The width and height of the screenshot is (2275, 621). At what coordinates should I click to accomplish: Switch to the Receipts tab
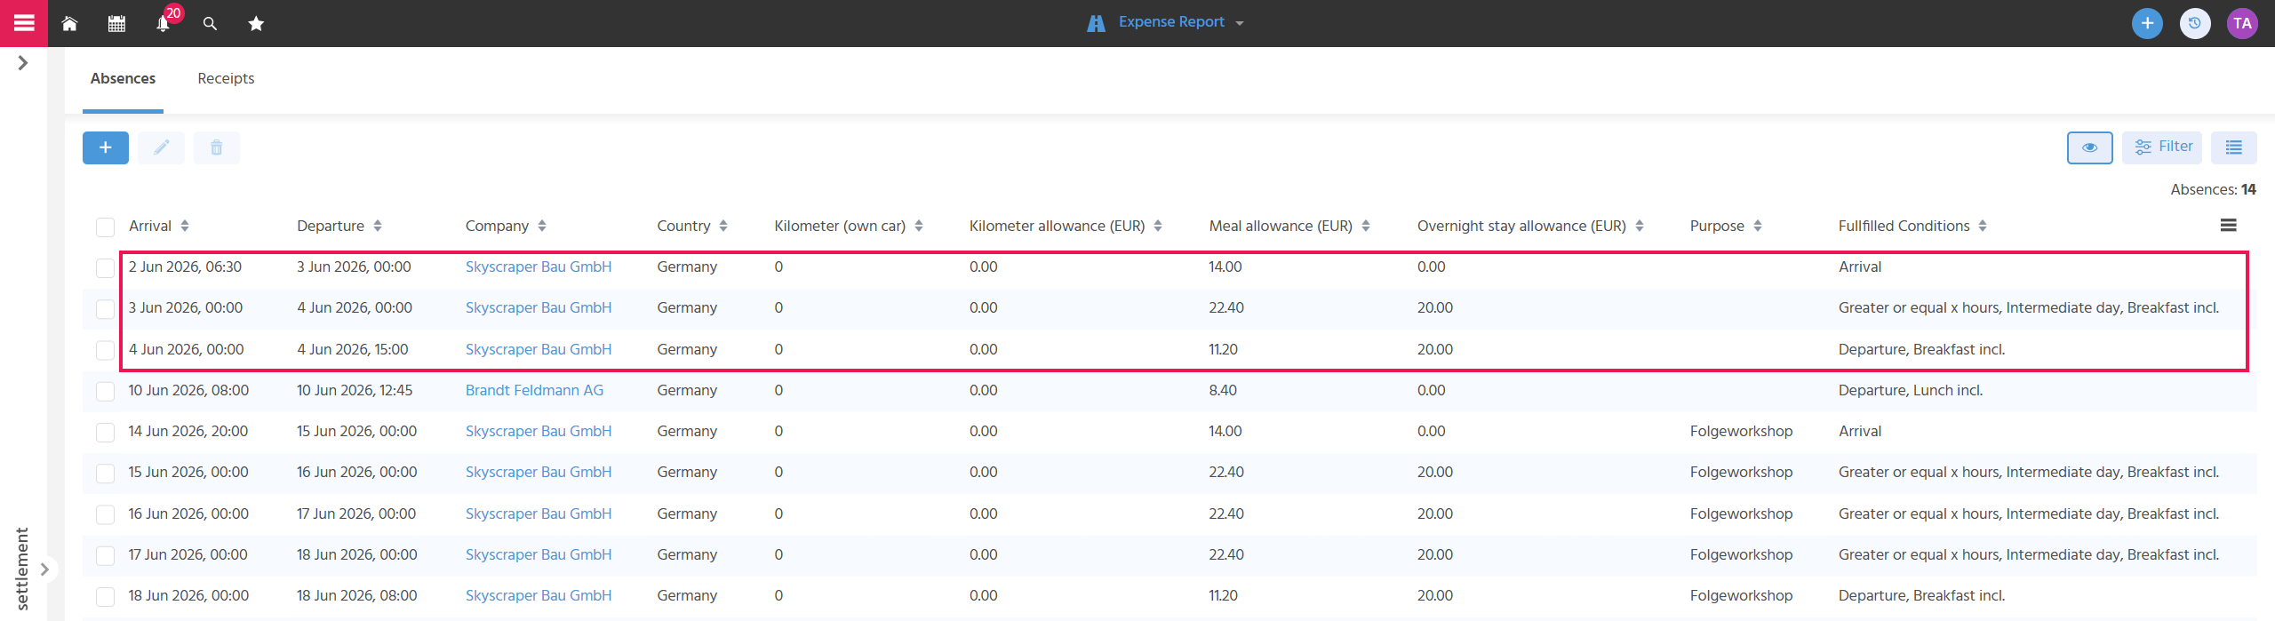(226, 79)
